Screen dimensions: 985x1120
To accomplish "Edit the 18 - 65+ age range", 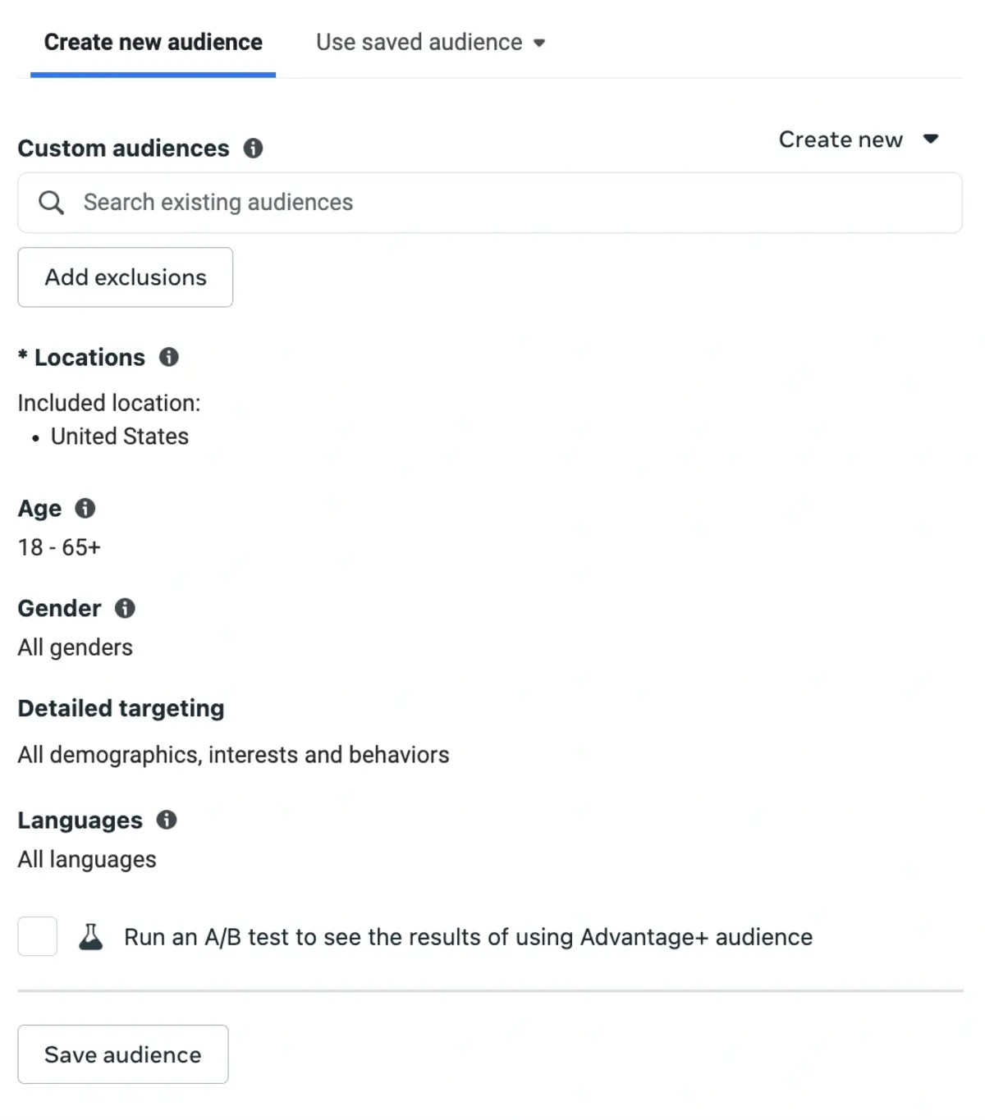I will point(59,547).
